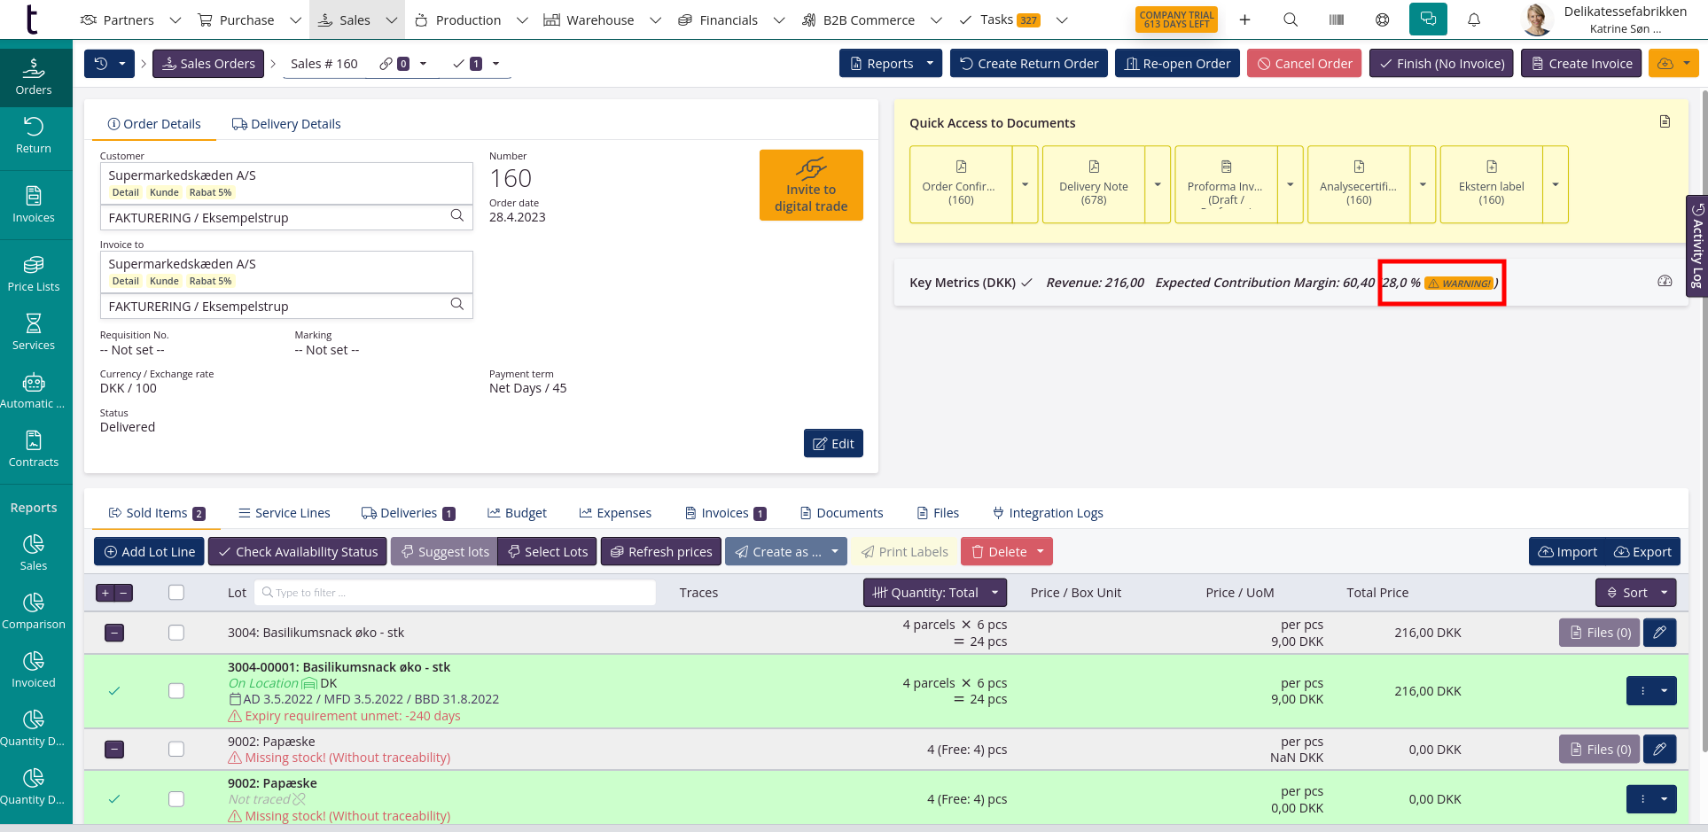Toggle the select-all checkbox in table header
This screenshot has height=832, width=1708.
point(176,593)
